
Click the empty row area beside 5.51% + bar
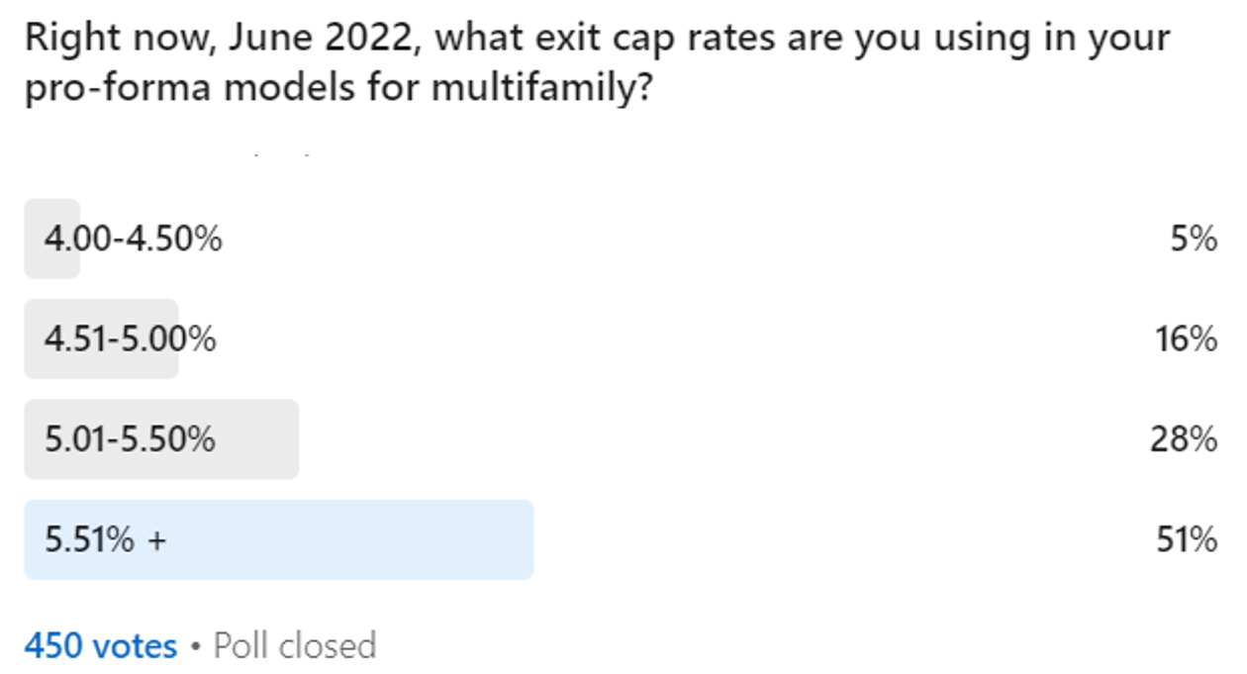[x=841, y=539]
